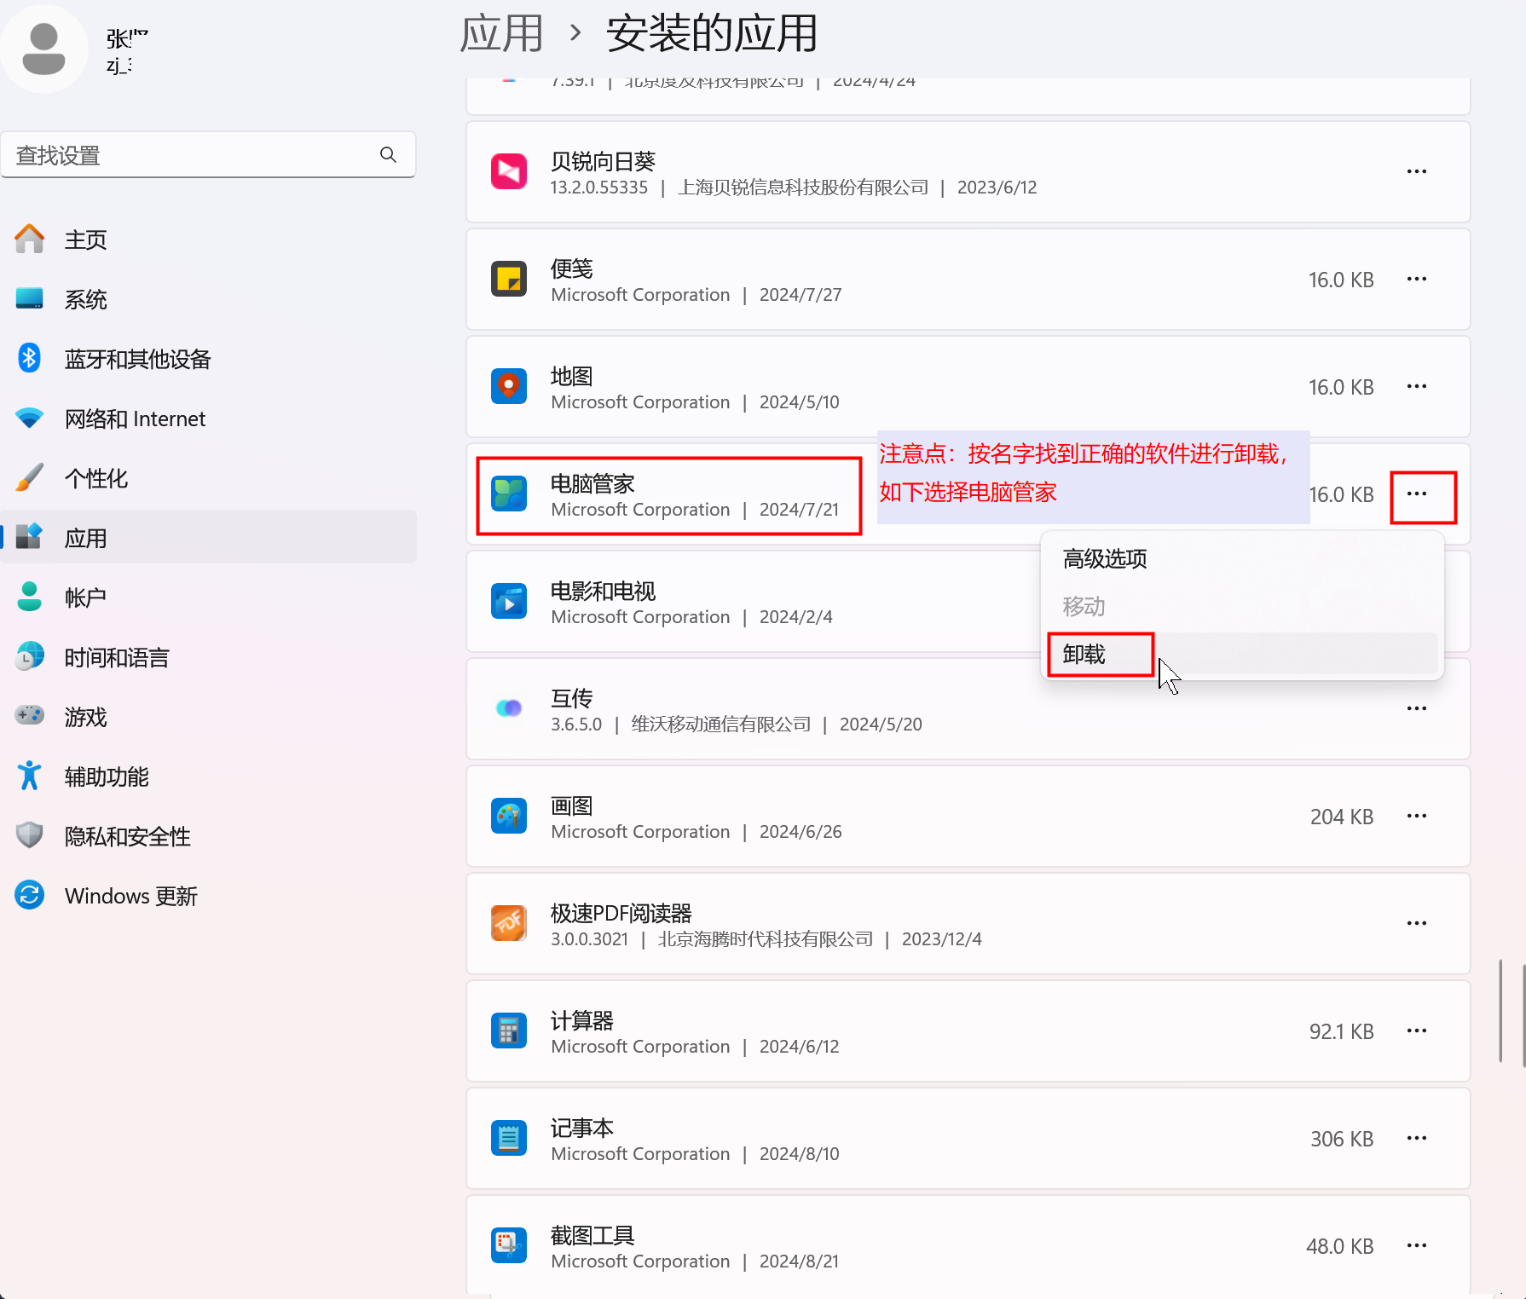
Task: Open more options for 极速PDF阅读器
Action: (x=1417, y=923)
